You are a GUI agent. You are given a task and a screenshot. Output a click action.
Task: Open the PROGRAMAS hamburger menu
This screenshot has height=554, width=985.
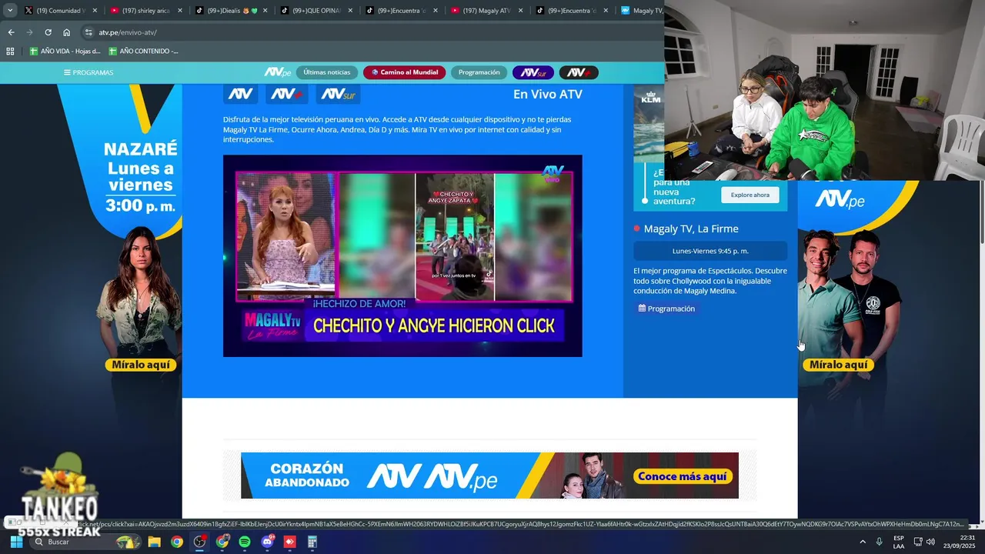coord(88,72)
